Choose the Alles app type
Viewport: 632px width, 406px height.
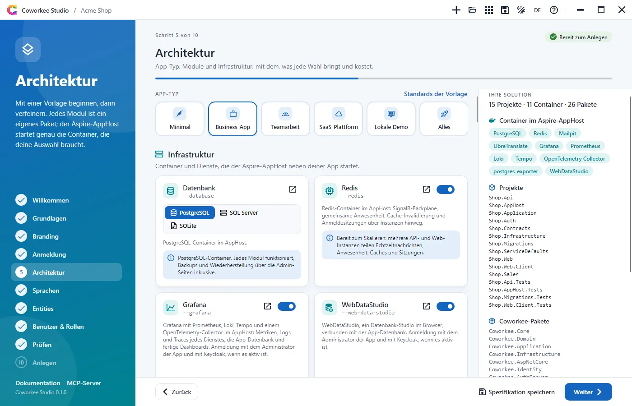[x=444, y=119]
